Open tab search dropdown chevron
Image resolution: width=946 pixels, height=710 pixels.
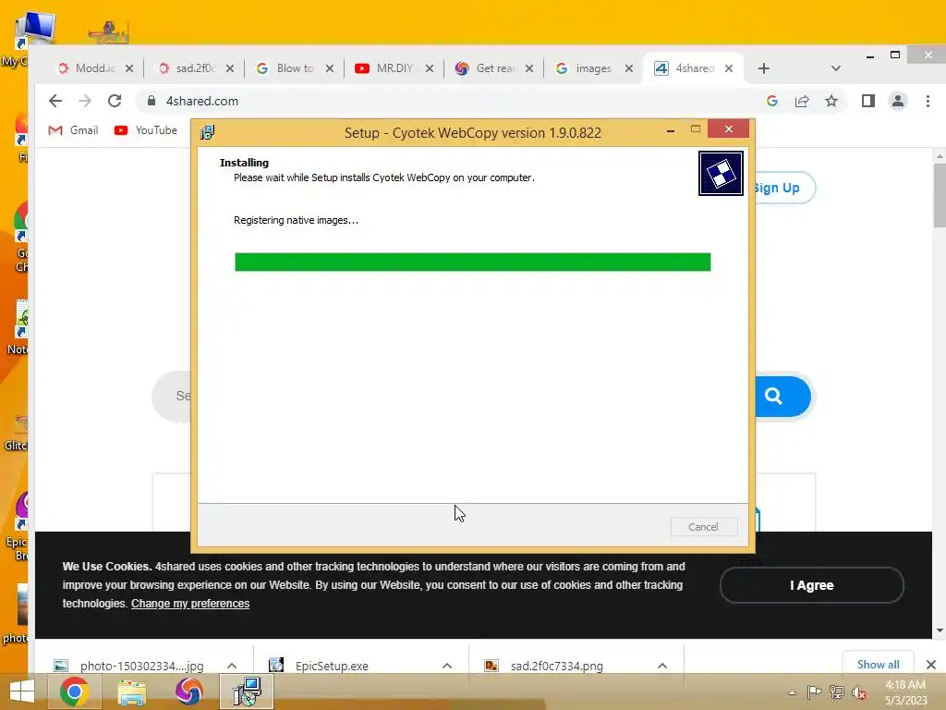click(x=835, y=68)
